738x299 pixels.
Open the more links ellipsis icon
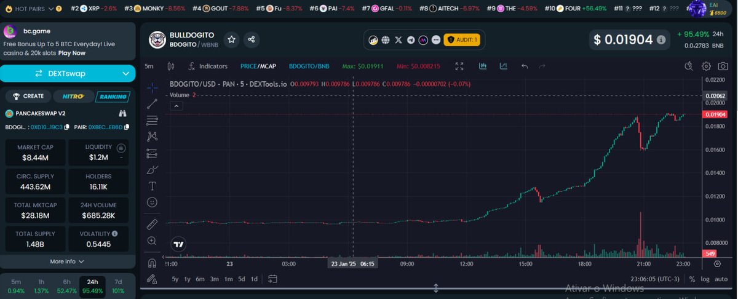click(x=436, y=40)
